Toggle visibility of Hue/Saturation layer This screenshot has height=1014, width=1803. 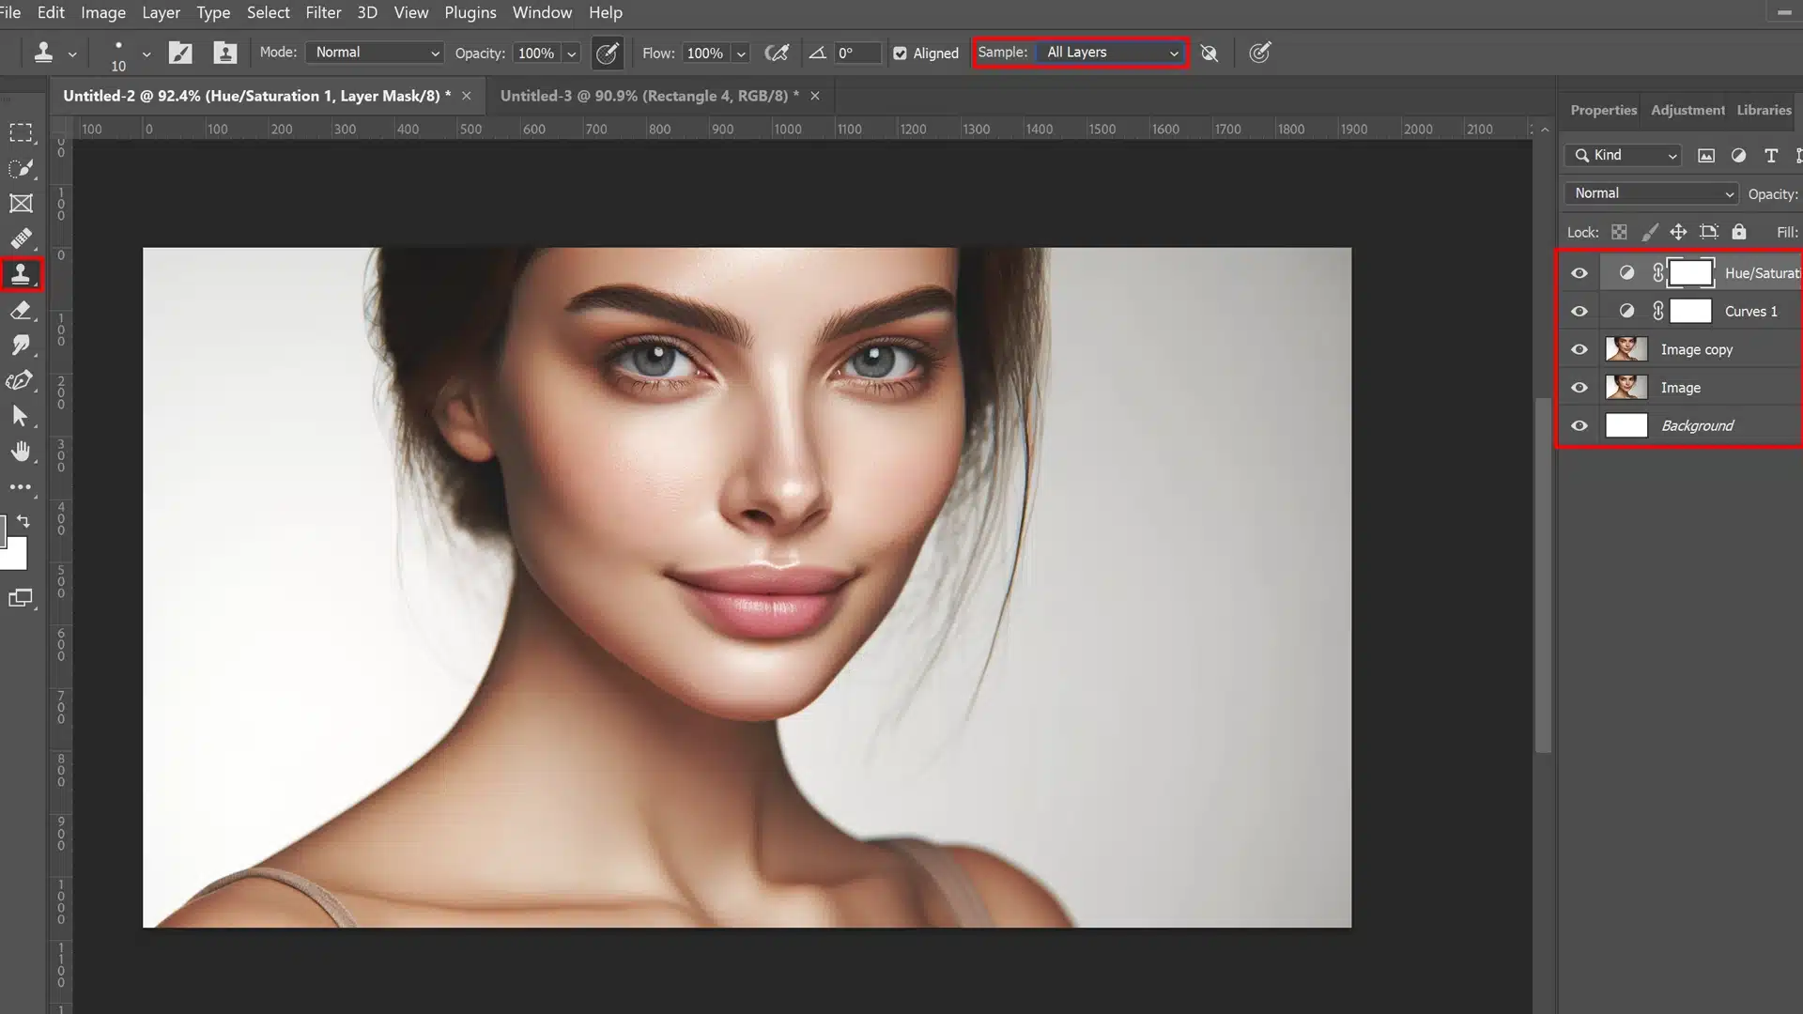point(1580,271)
